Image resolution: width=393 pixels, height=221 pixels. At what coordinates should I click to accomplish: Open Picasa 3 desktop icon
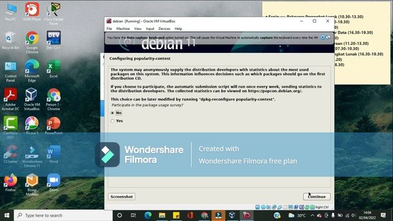[32, 126]
